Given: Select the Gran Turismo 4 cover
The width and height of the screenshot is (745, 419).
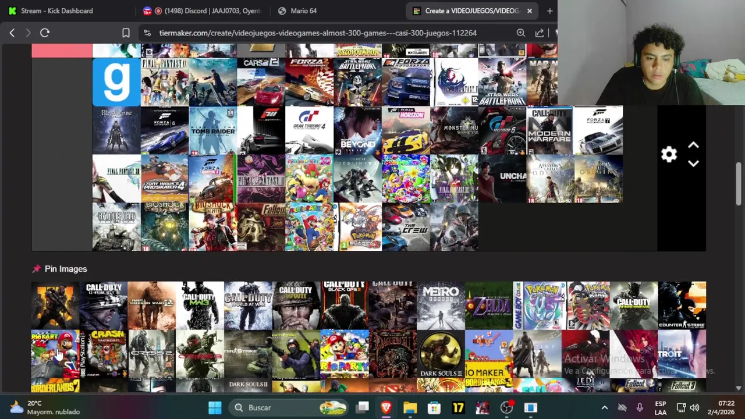Looking at the screenshot, I should pos(309,130).
